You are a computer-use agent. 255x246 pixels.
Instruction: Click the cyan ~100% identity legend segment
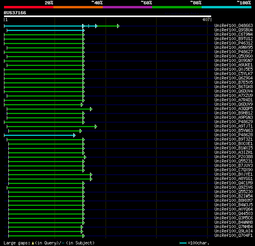point(227,7)
